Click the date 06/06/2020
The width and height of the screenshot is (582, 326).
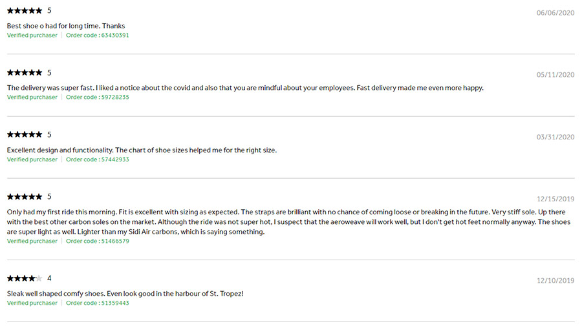[x=555, y=13]
